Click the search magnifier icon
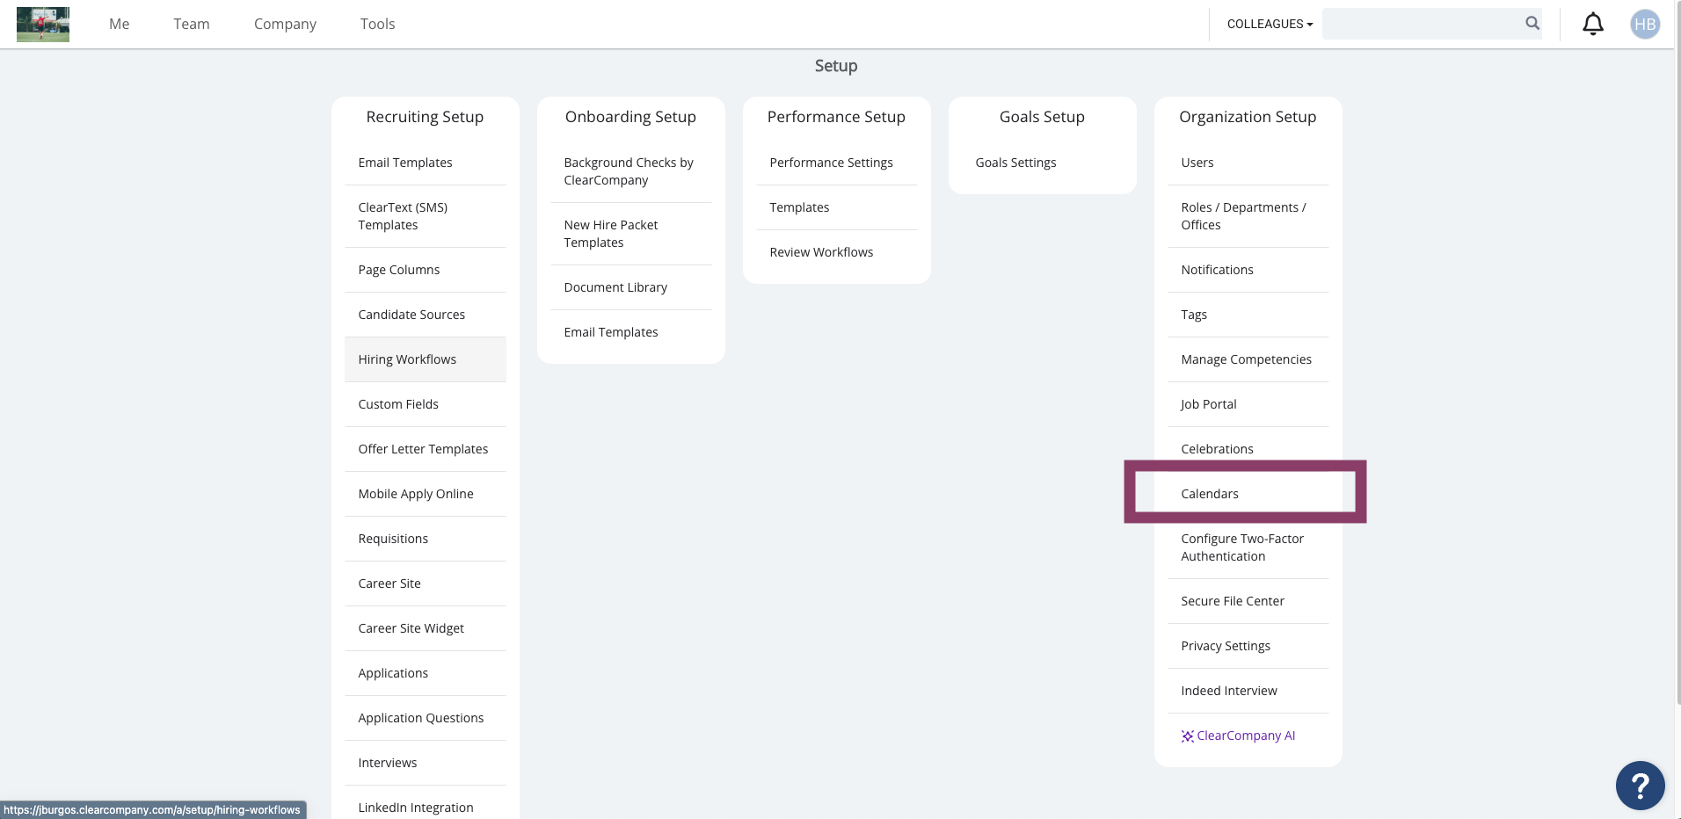The width and height of the screenshot is (1681, 819). coord(1532,24)
